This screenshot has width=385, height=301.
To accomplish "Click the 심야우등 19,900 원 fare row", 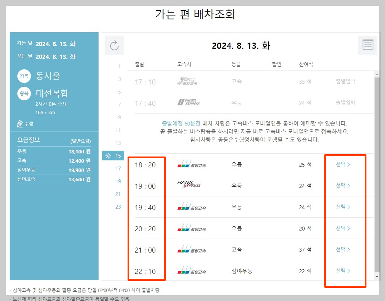I will pos(54,170).
